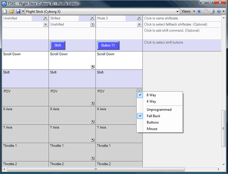The image size is (228, 174).
Task: Open a profile with the folder icon
Action: pyautogui.click(x=12, y=11)
